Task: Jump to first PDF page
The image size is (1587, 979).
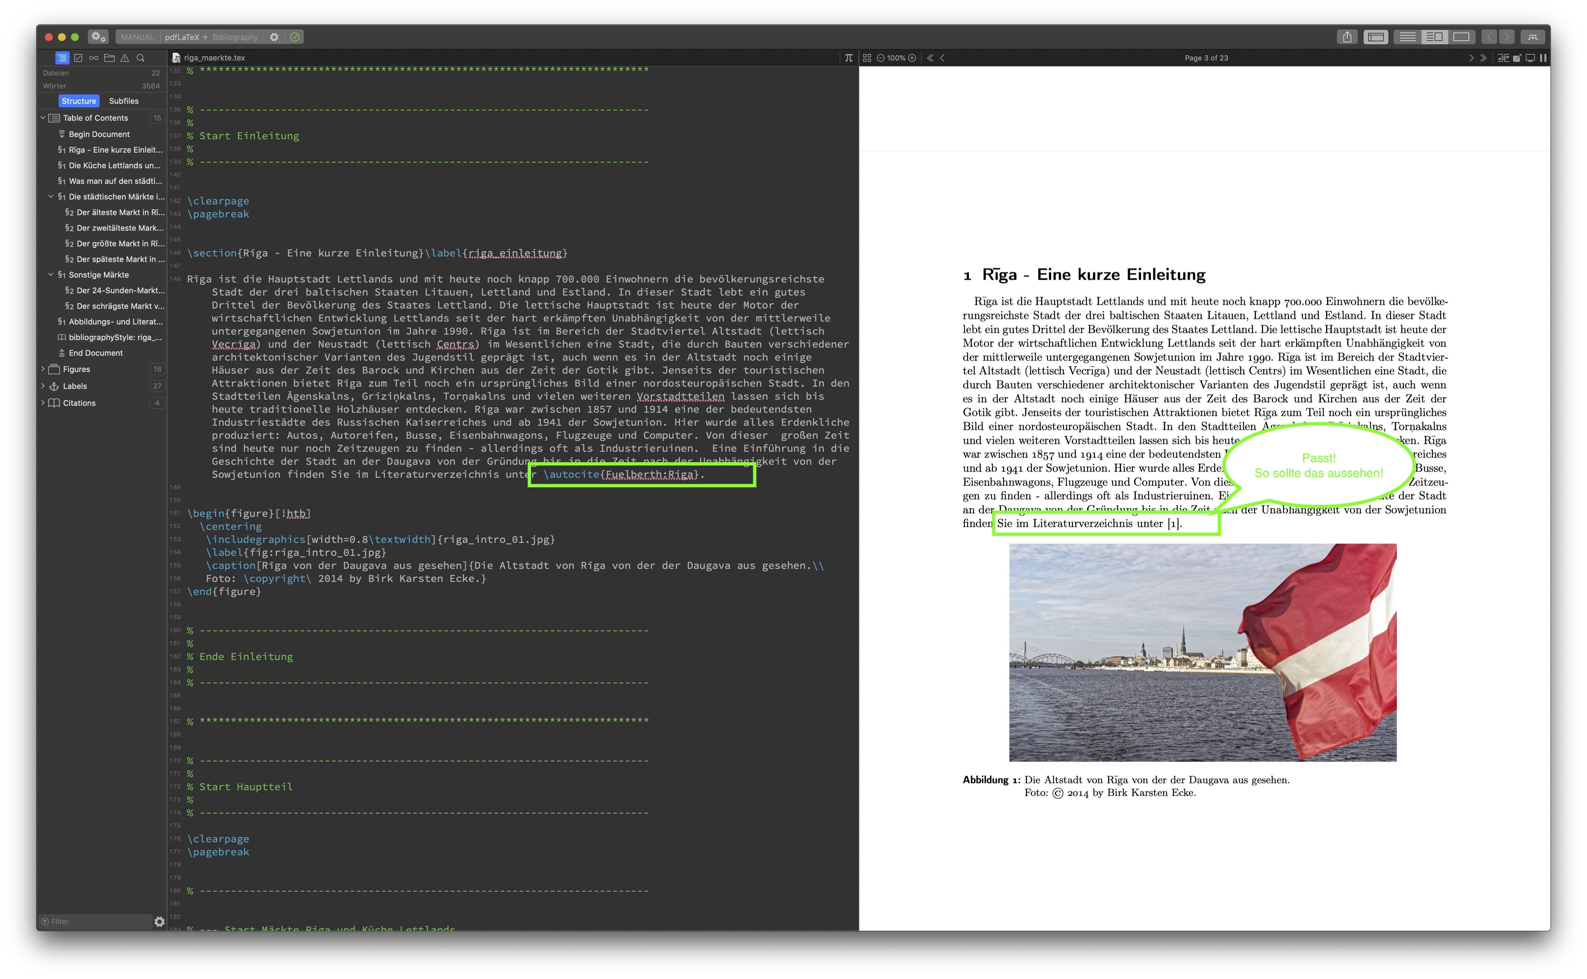Action: pyautogui.click(x=930, y=58)
